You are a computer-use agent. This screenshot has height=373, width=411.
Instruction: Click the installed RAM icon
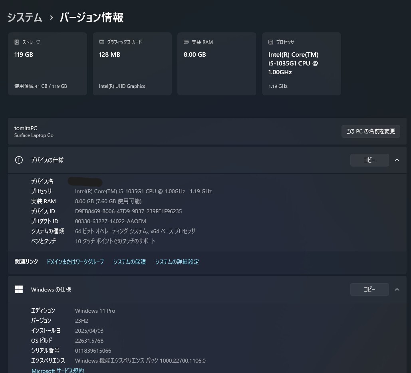pos(186,42)
